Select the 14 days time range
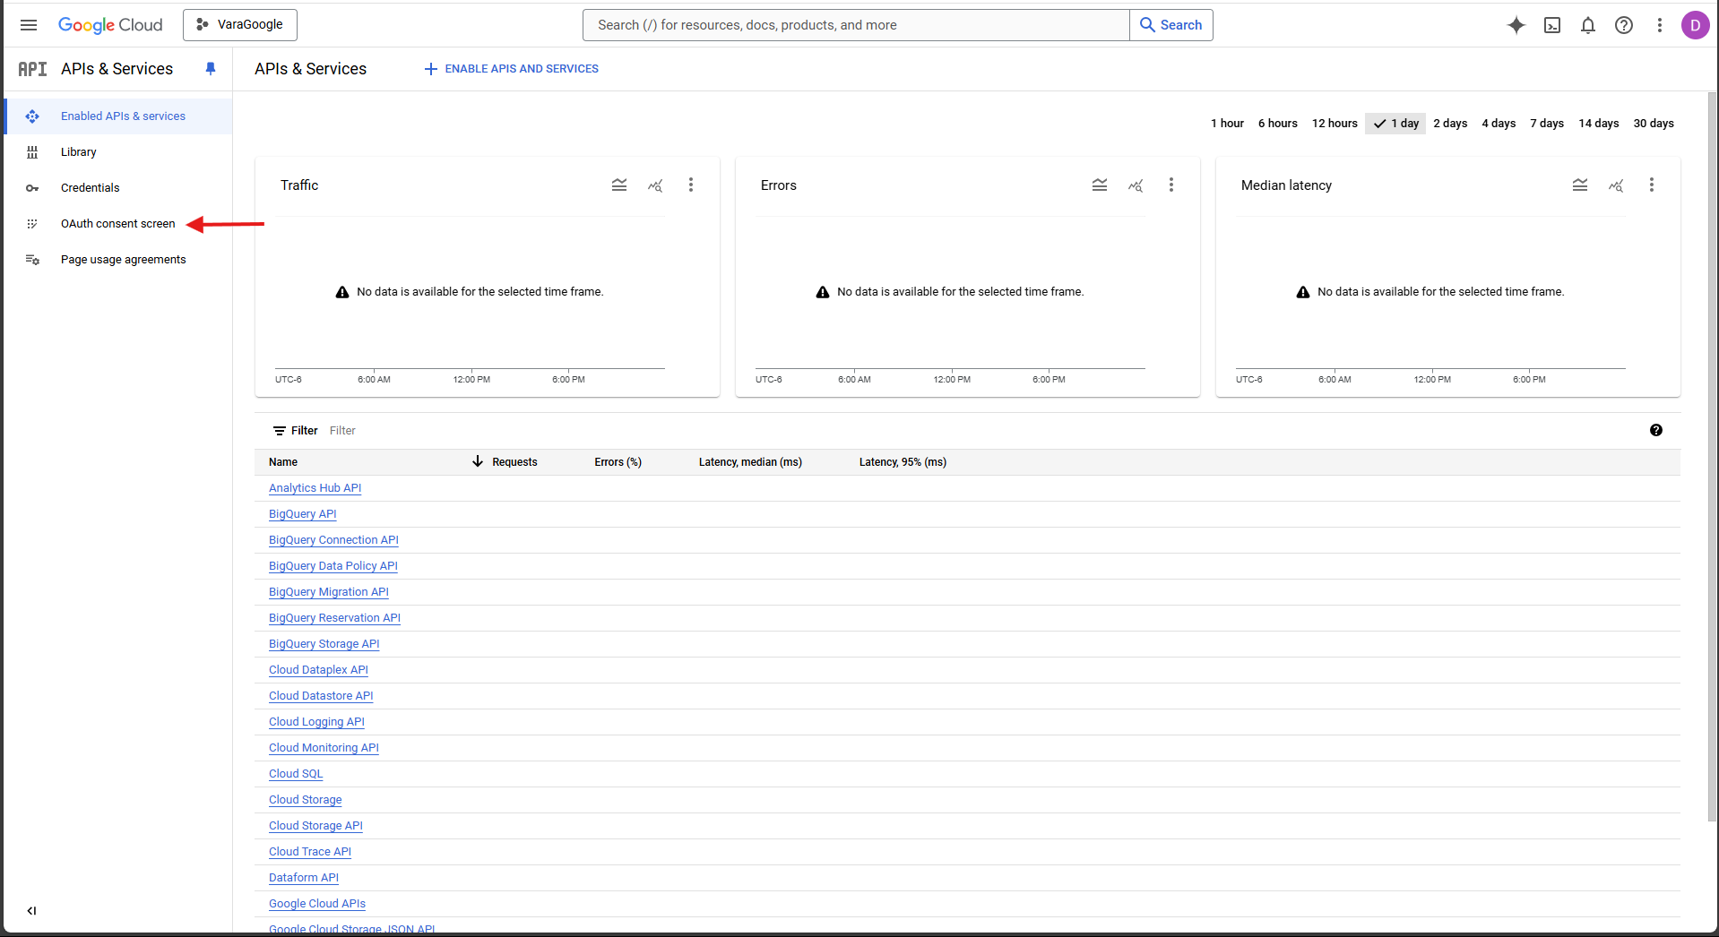The width and height of the screenshot is (1719, 937). click(x=1599, y=124)
